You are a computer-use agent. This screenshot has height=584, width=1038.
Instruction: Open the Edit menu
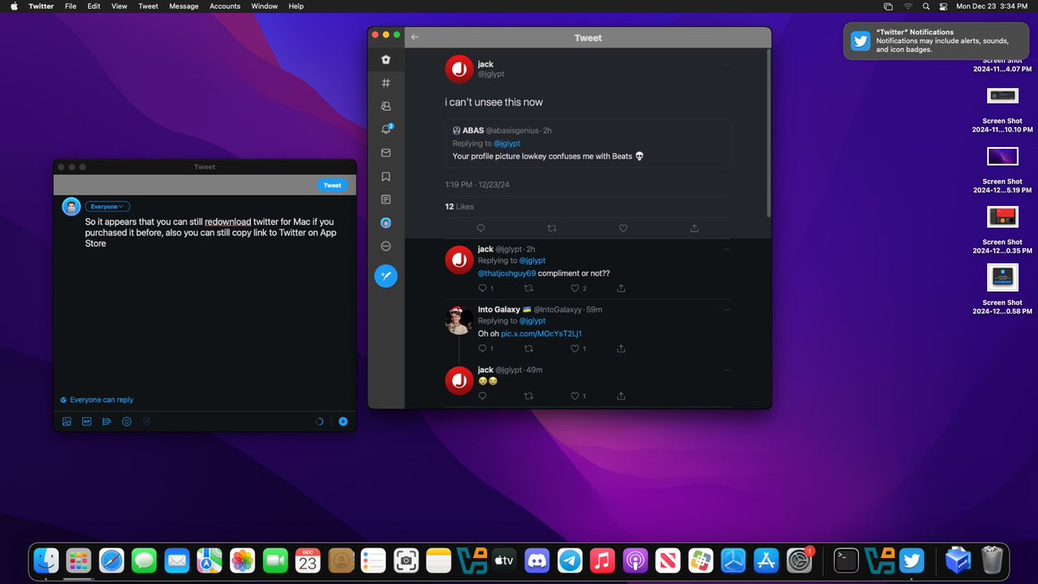pyautogui.click(x=93, y=6)
